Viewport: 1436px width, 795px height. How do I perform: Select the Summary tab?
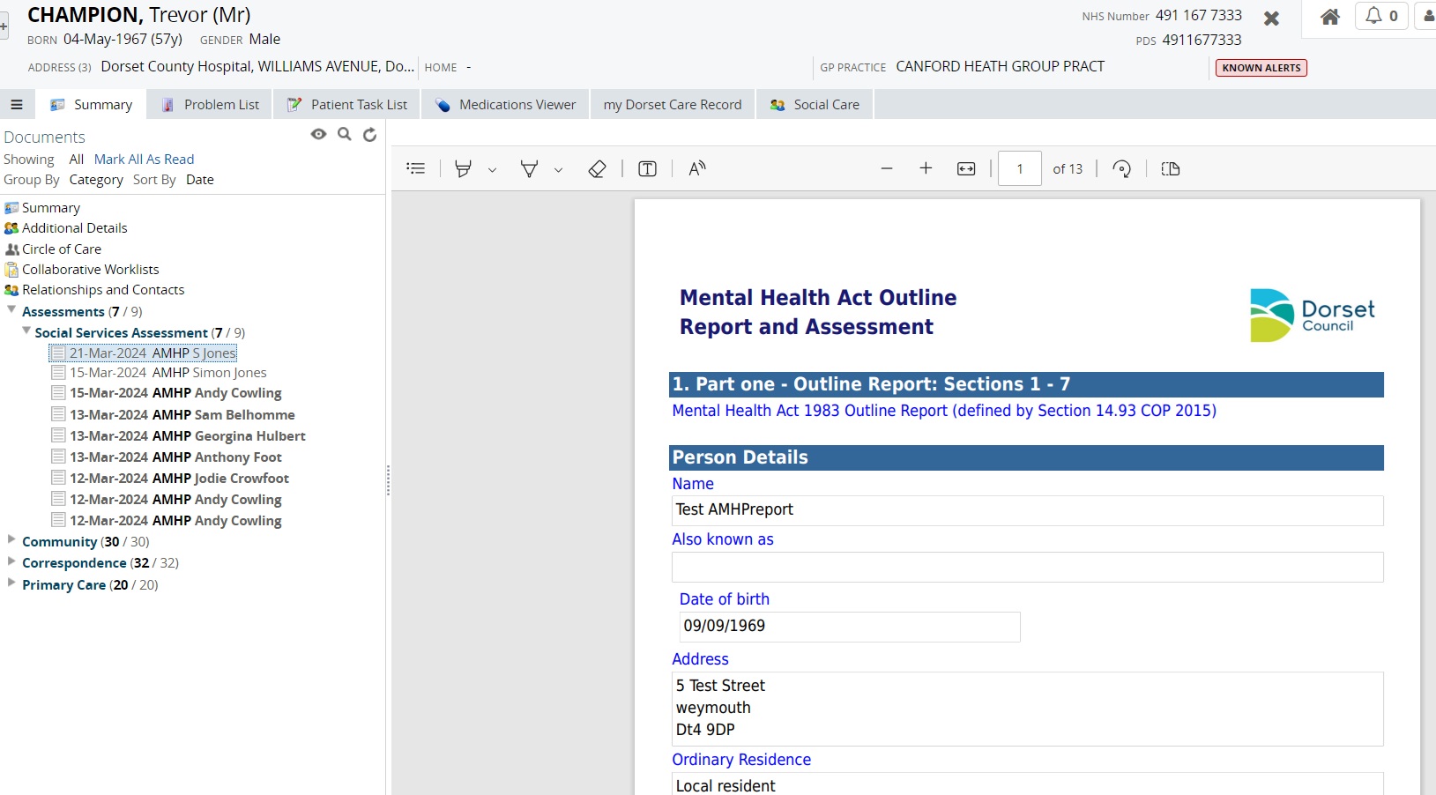pos(91,104)
